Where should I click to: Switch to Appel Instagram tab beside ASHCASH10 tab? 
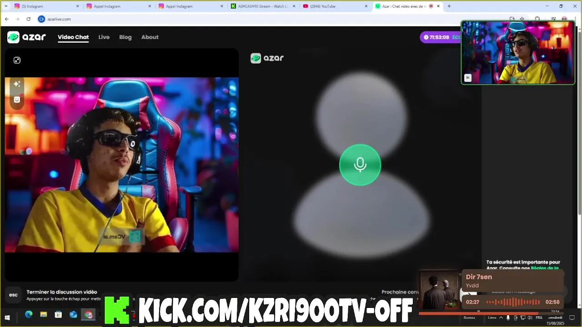[x=191, y=6]
